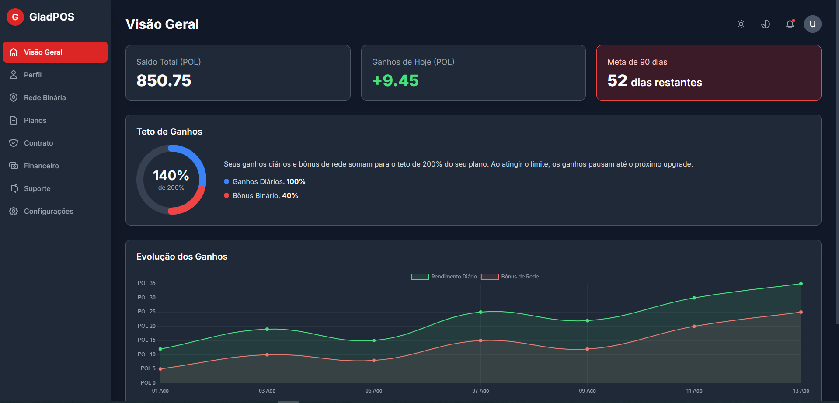This screenshot has height=403, width=839.
Task: Open Suporte from the sidebar
Action: click(x=37, y=188)
